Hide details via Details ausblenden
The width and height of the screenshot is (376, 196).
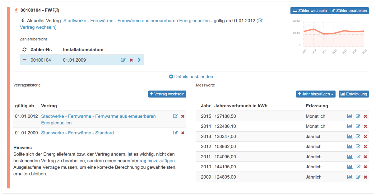(x=191, y=77)
